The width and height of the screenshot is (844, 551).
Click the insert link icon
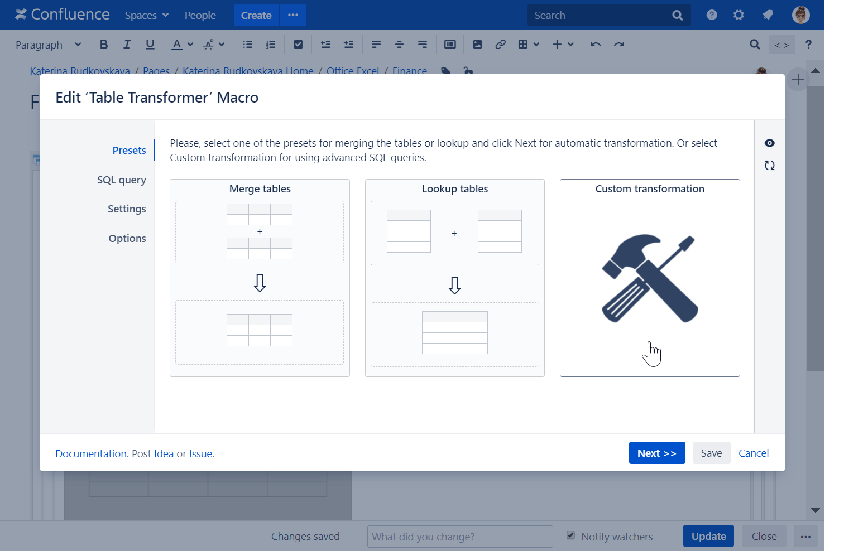500,45
